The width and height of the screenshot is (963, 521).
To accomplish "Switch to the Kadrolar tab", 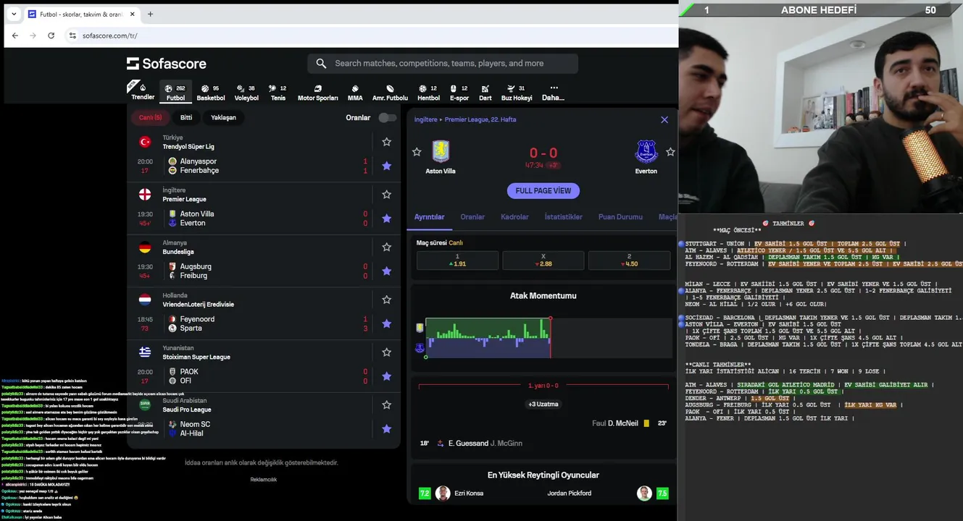I will pyautogui.click(x=514, y=217).
